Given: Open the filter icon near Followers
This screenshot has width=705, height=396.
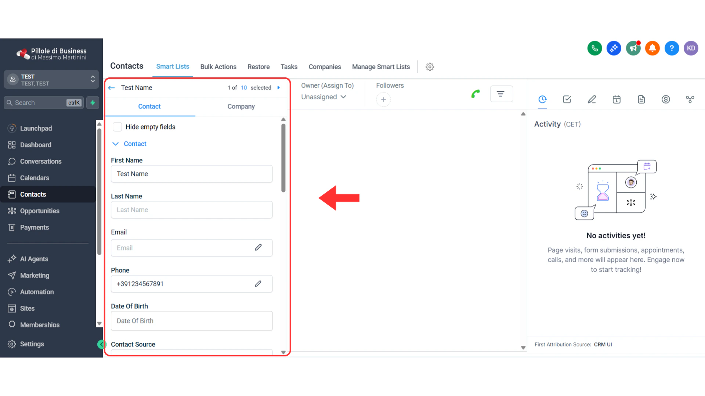Looking at the screenshot, I should (x=502, y=94).
